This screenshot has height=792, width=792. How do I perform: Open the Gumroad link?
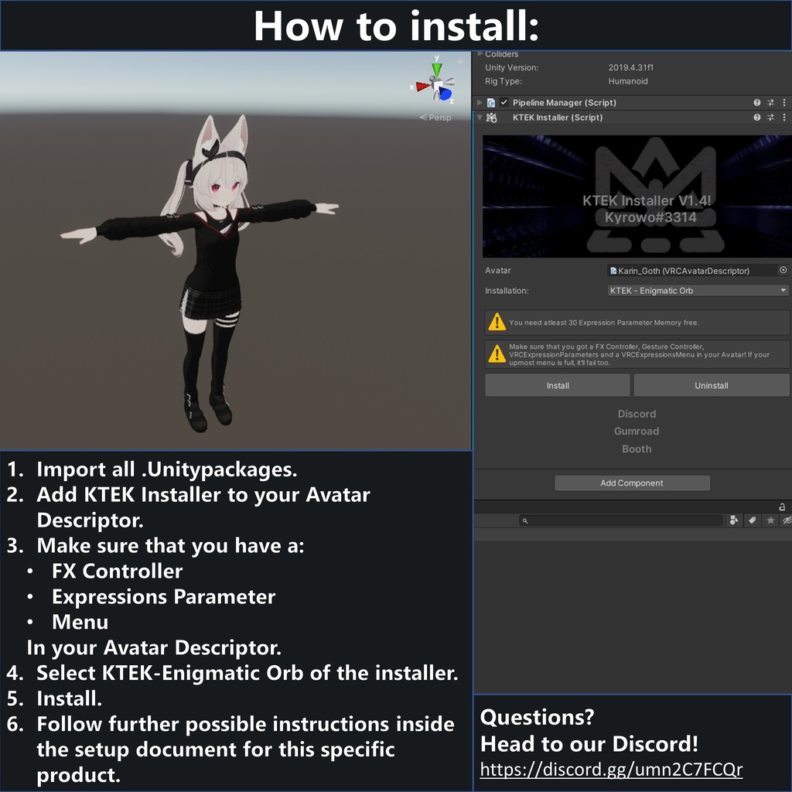pos(637,431)
